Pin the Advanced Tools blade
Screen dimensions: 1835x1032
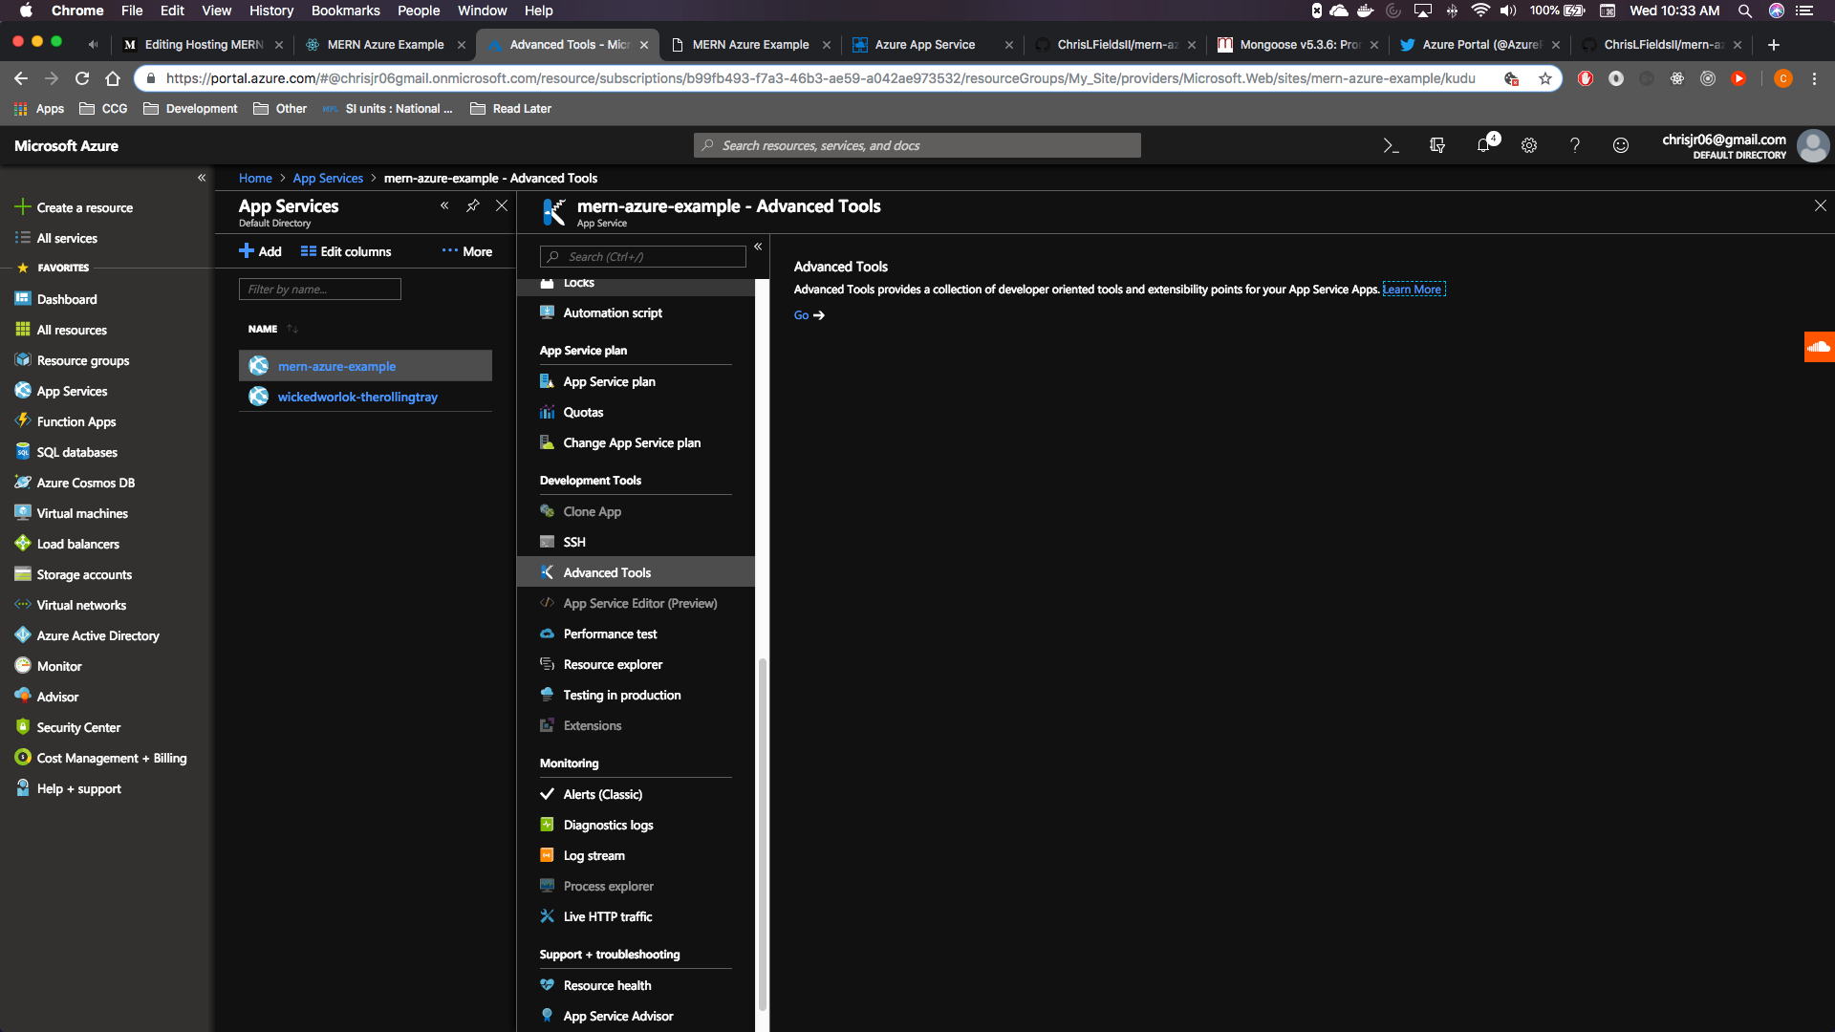click(473, 205)
